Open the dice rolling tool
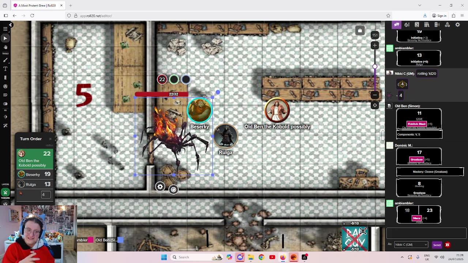Image resolution: width=468 pixels, height=263 pixels. point(5,87)
